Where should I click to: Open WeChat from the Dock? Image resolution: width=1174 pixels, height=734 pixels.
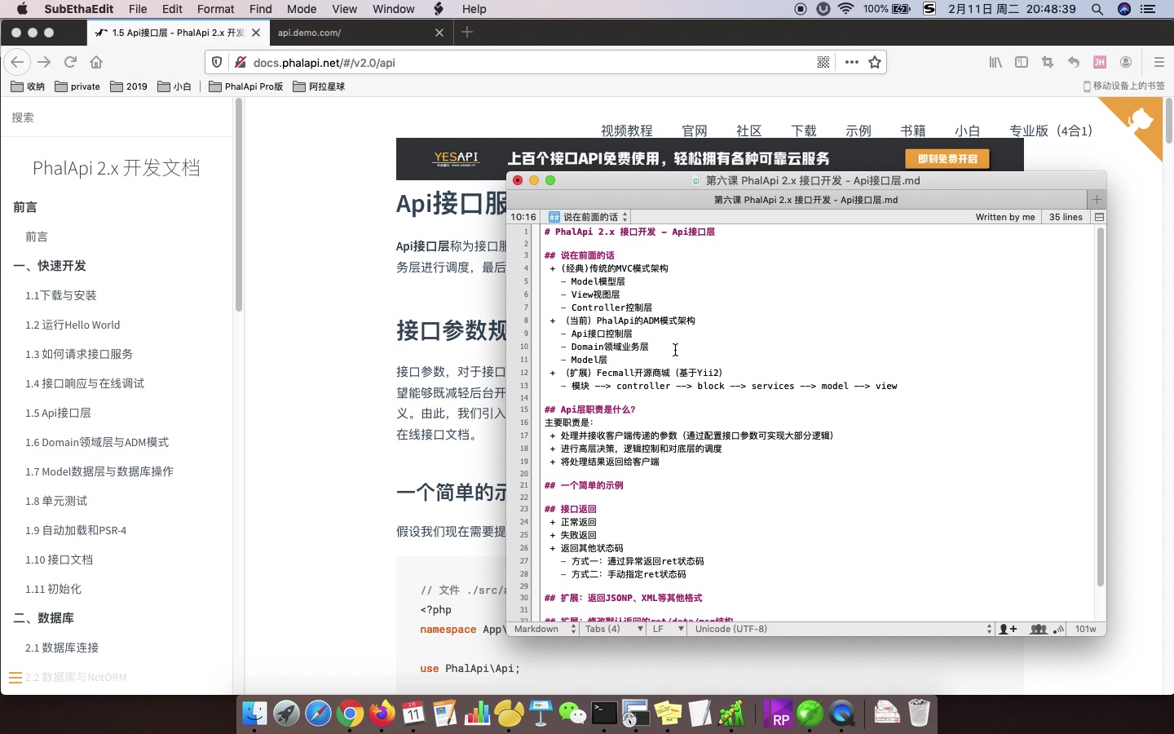click(x=572, y=714)
